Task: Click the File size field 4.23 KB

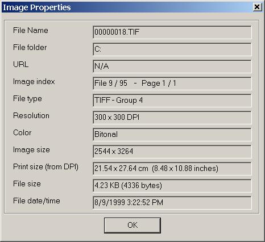Action: (172, 186)
